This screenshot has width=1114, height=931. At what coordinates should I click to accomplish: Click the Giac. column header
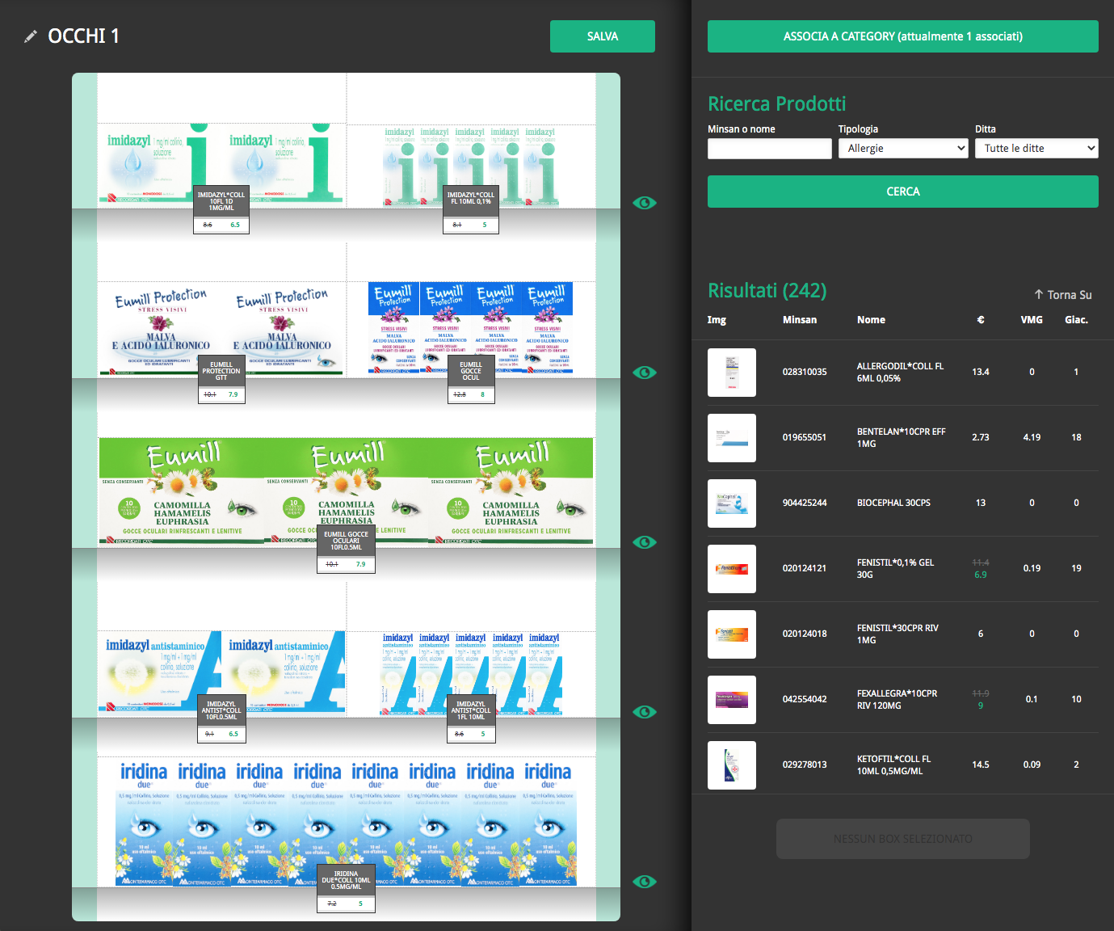1076,320
